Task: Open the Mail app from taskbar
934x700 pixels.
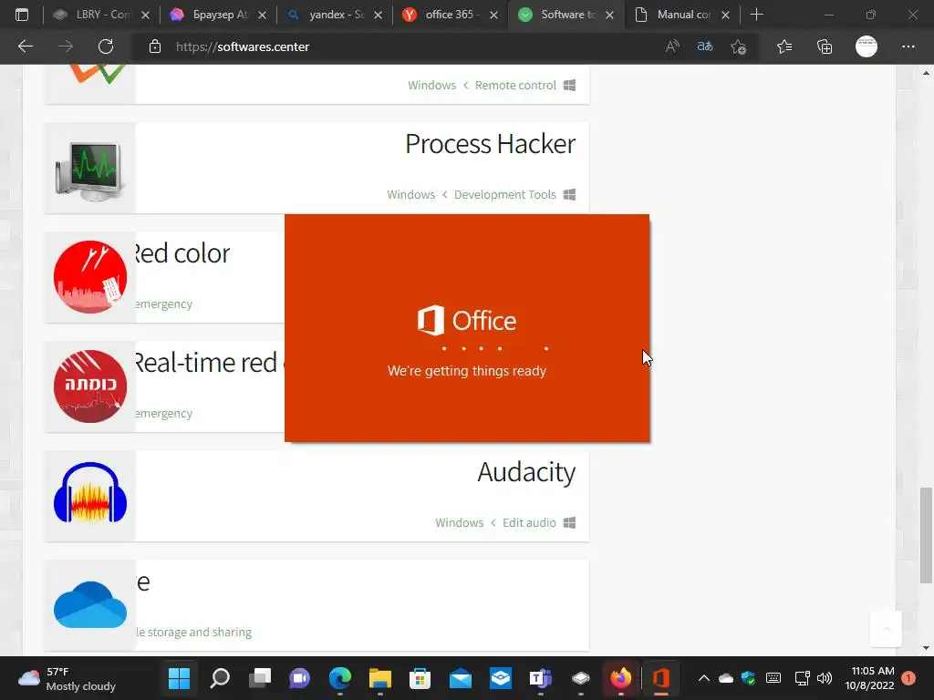Action: (461, 678)
